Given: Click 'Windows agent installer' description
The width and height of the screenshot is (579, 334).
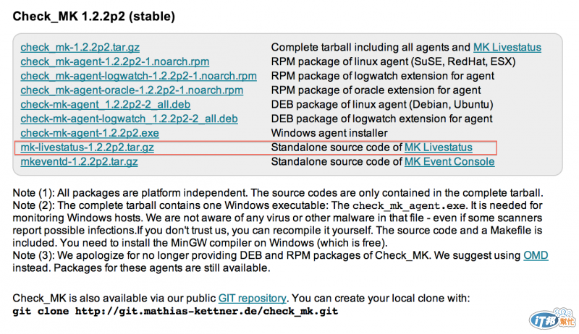Looking at the screenshot, I should click(329, 133).
